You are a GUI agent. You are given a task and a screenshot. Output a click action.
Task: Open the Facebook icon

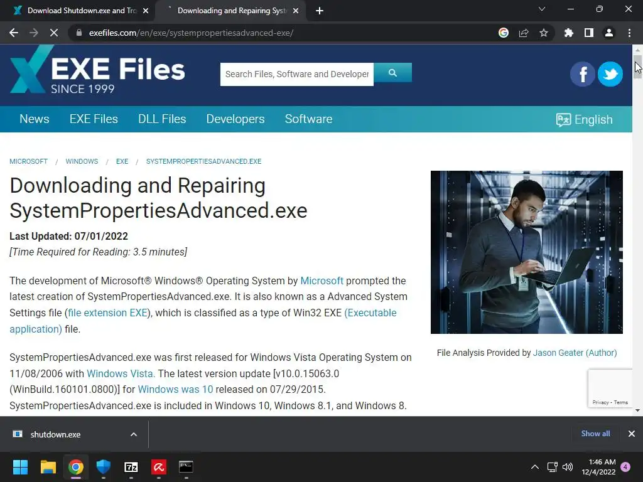[582, 74]
